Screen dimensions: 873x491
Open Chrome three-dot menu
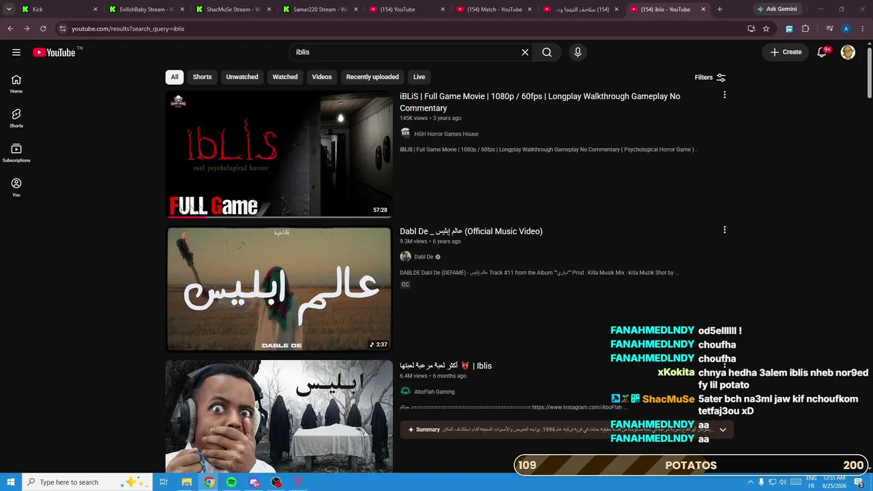click(x=861, y=29)
